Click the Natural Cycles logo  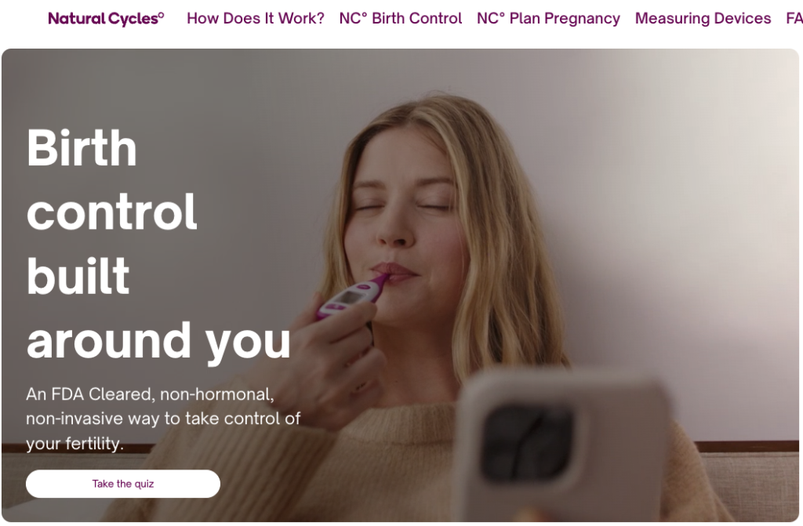click(106, 19)
